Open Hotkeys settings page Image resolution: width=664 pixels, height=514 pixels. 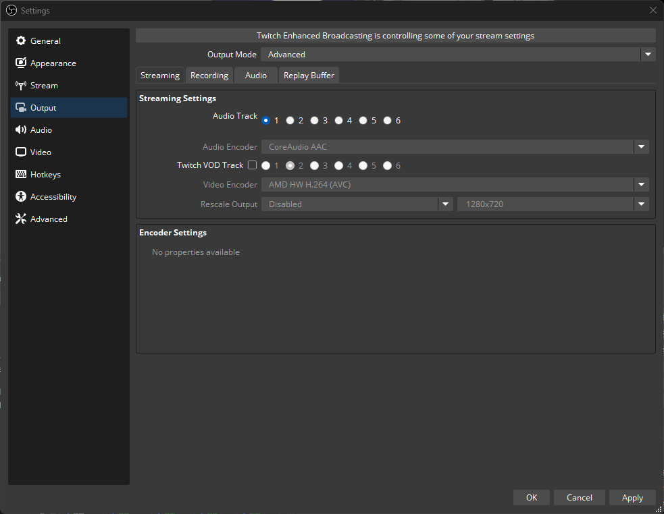point(69,174)
